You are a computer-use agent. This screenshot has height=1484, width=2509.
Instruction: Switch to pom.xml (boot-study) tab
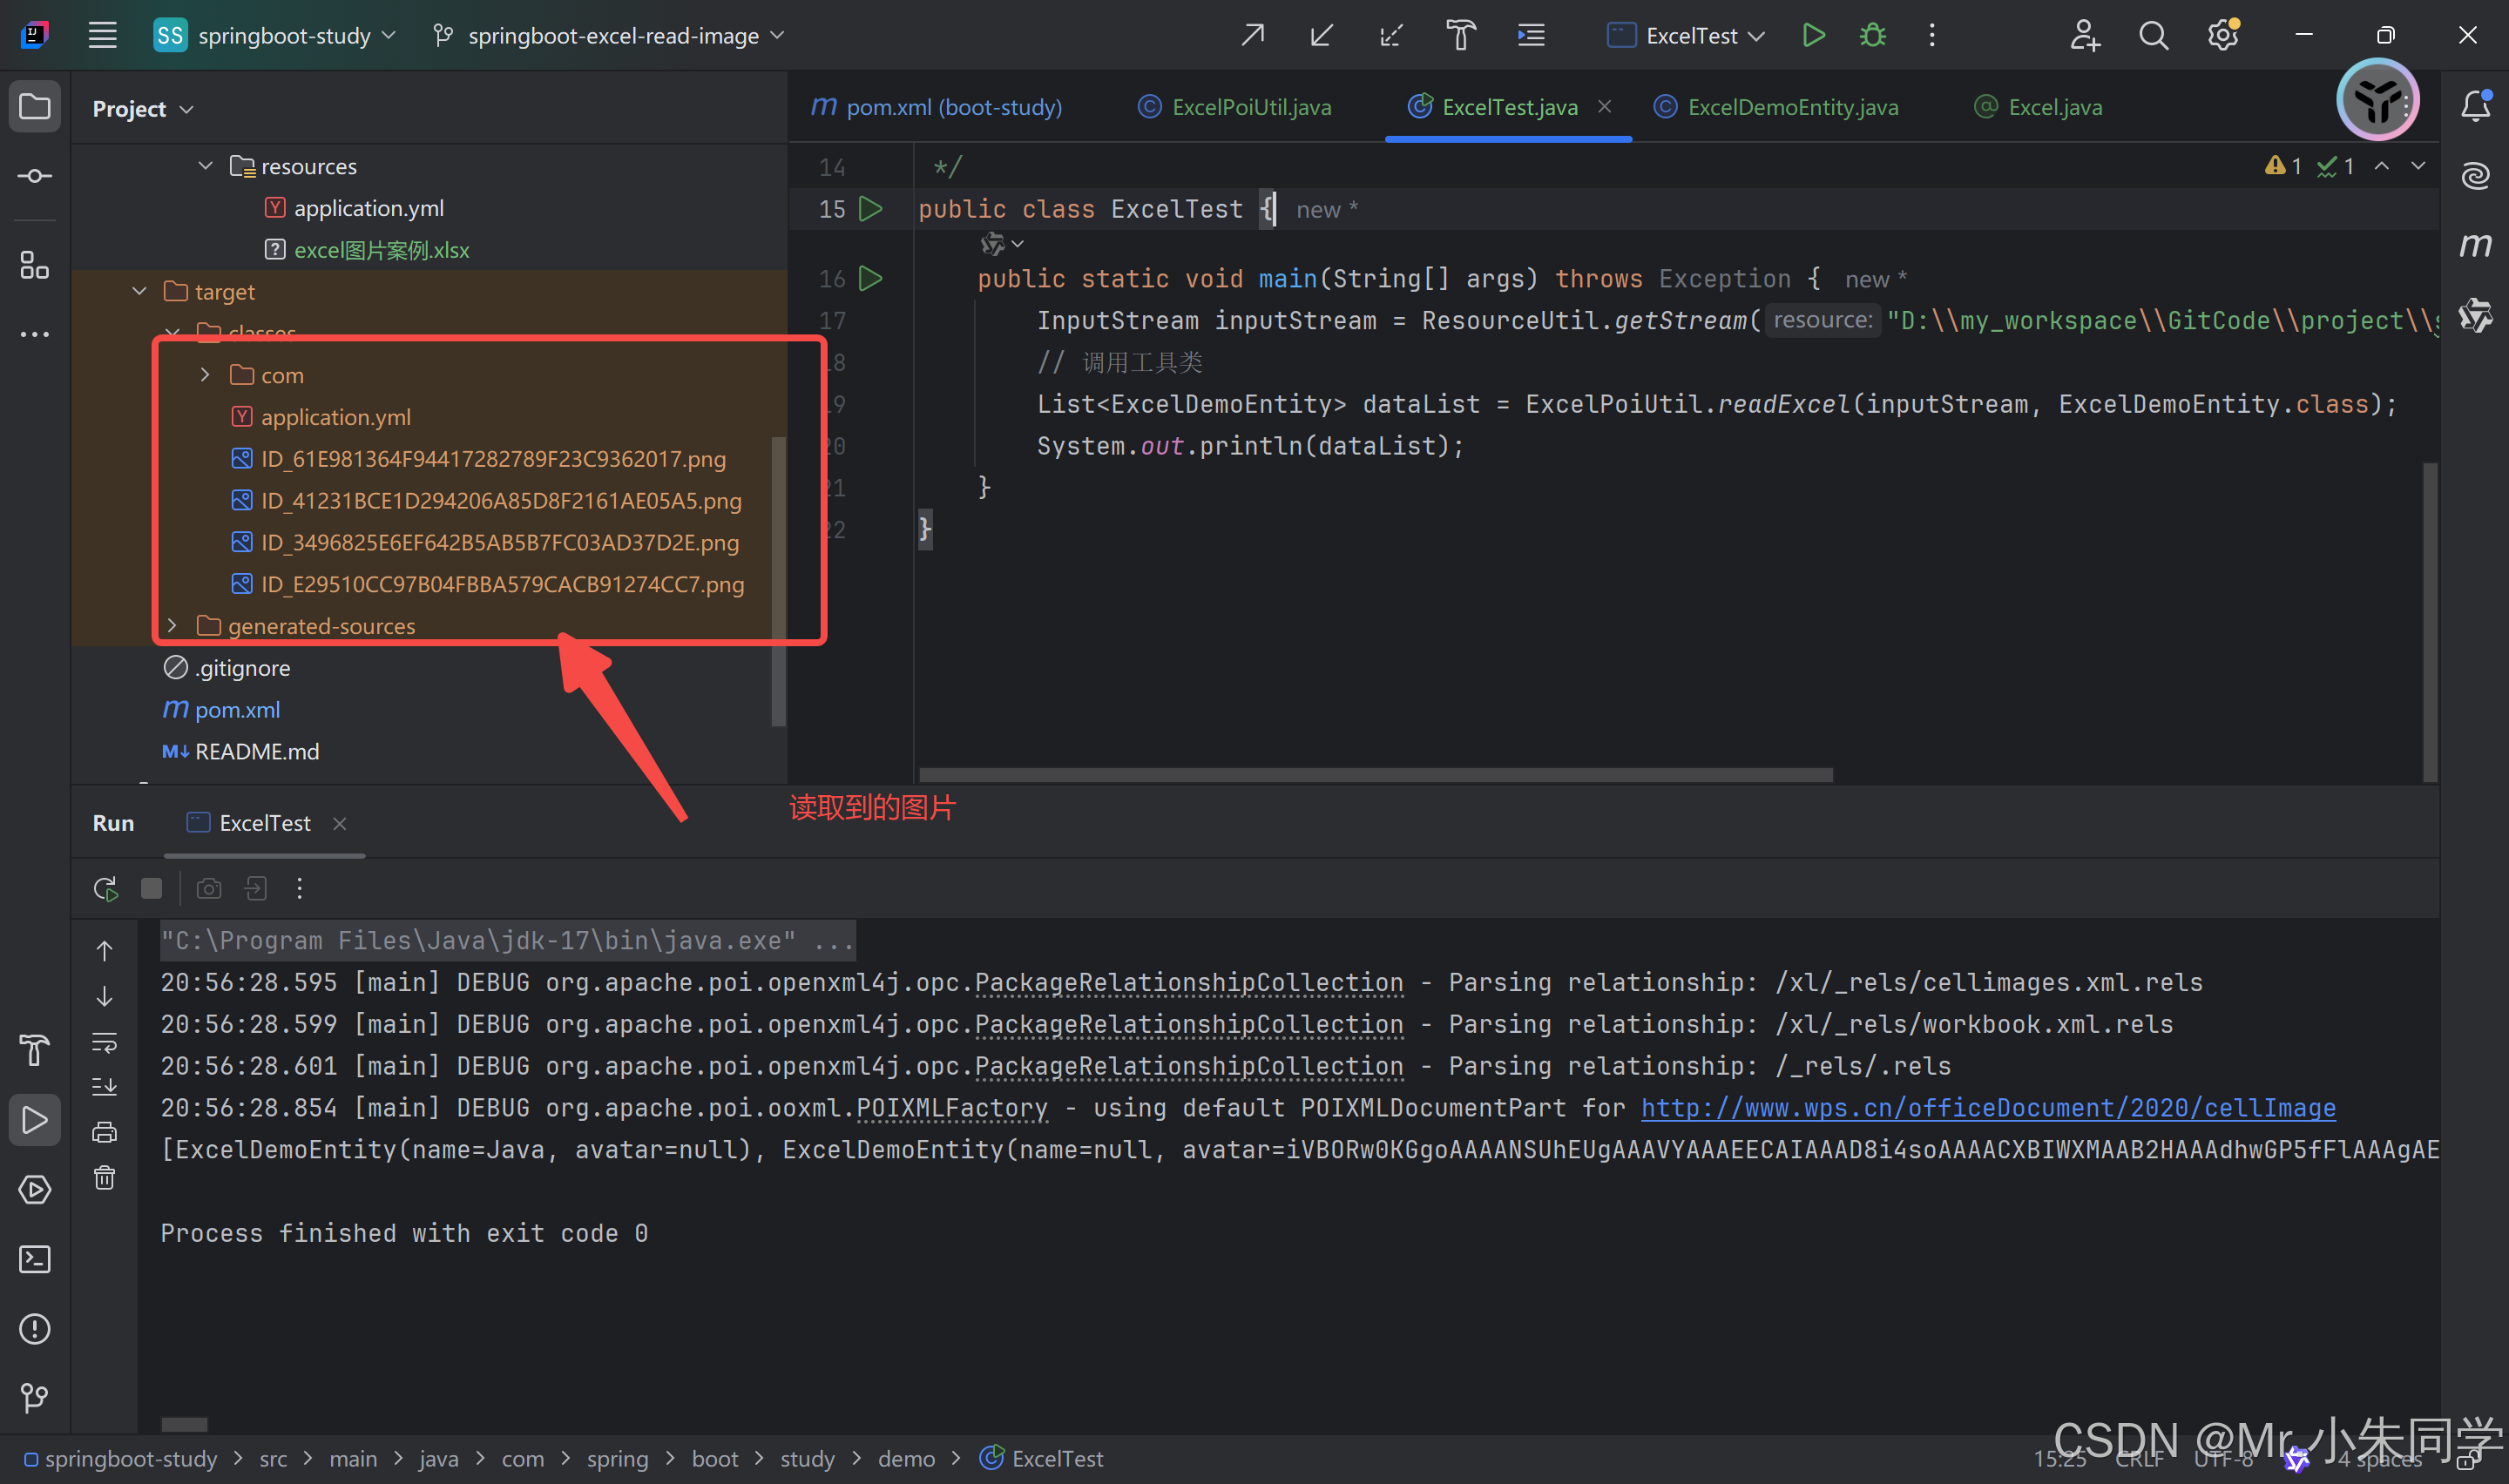click(936, 107)
